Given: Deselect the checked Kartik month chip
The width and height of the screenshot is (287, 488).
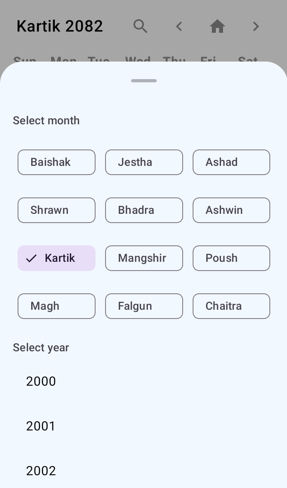Looking at the screenshot, I should 56,258.
